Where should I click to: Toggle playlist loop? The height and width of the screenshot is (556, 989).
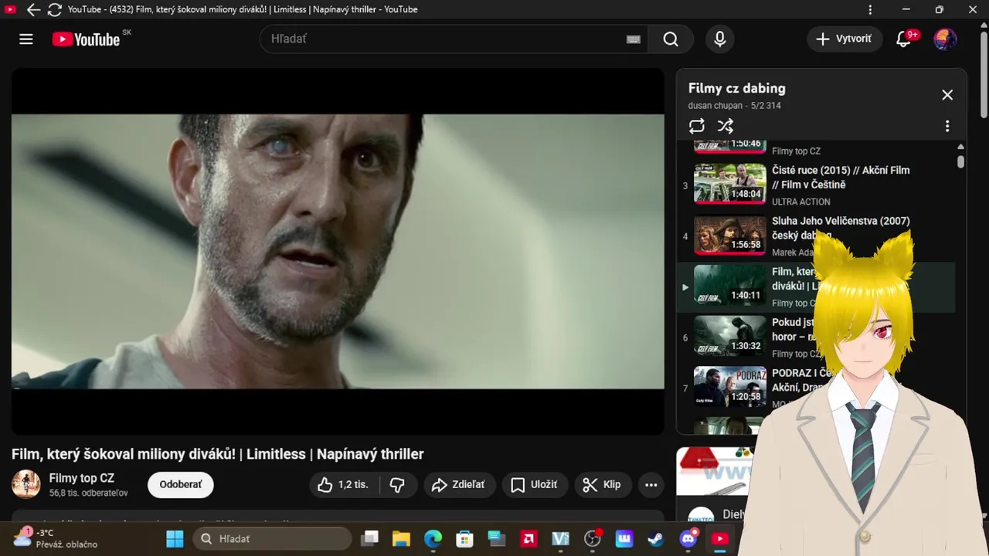pyautogui.click(x=697, y=126)
